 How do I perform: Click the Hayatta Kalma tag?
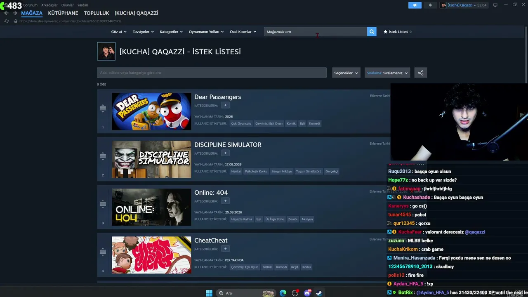click(242, 219)
